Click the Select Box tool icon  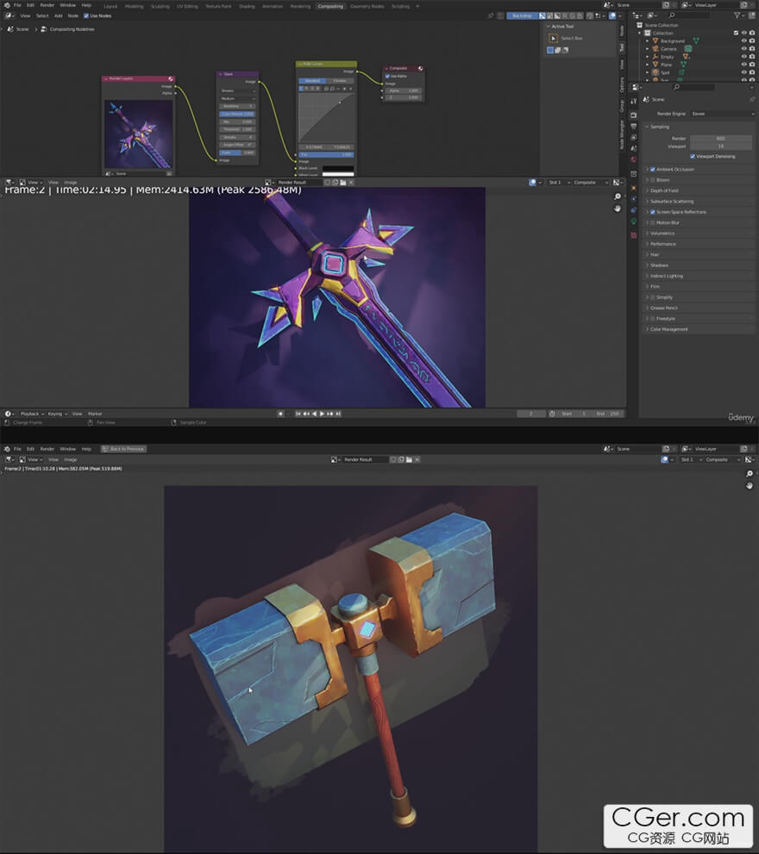pyautogui.click(x=554, y=38)
